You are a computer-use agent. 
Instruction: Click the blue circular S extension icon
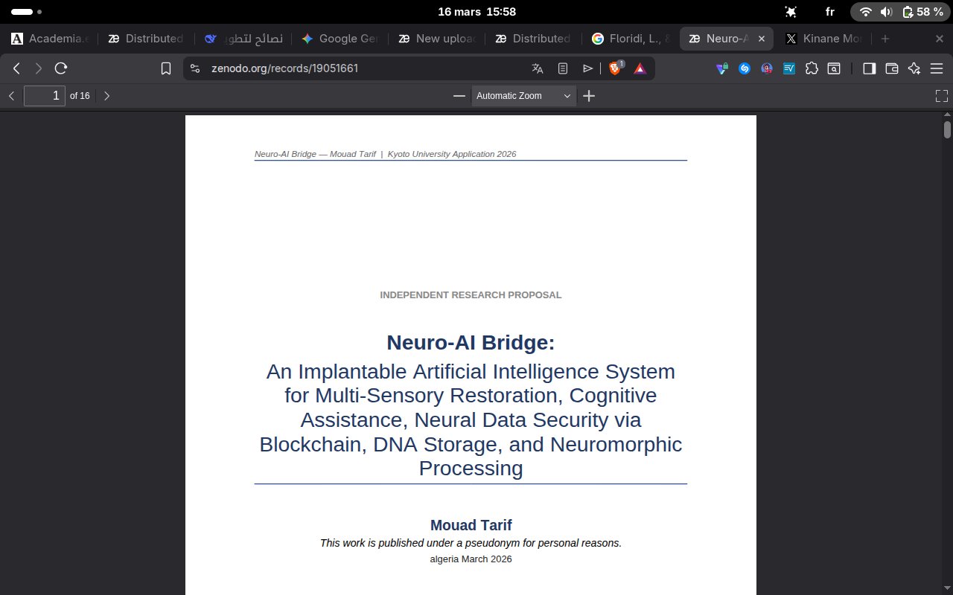pos(744,68)
